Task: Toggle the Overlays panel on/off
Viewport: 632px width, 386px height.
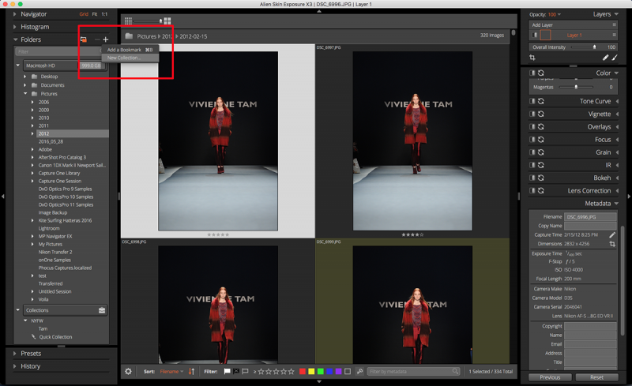Action: [x=532, y=126]
